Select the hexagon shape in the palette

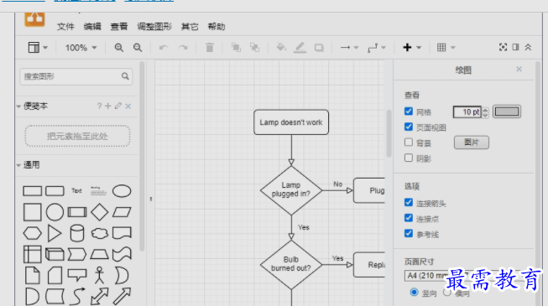[32, 233]
